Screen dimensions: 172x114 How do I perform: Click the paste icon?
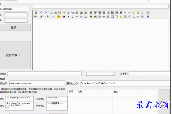coord(77,12)
